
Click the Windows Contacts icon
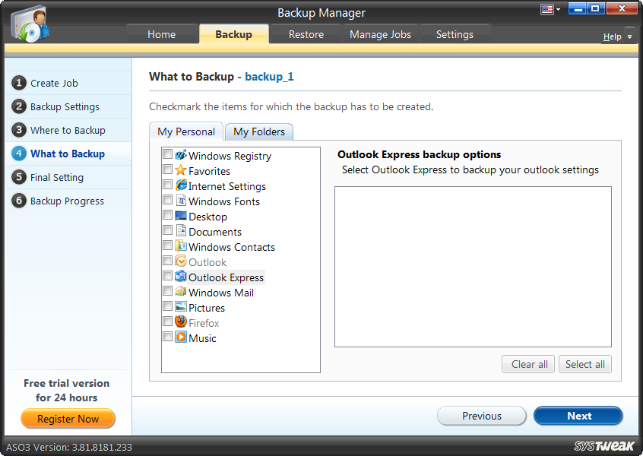click(181, 247)
